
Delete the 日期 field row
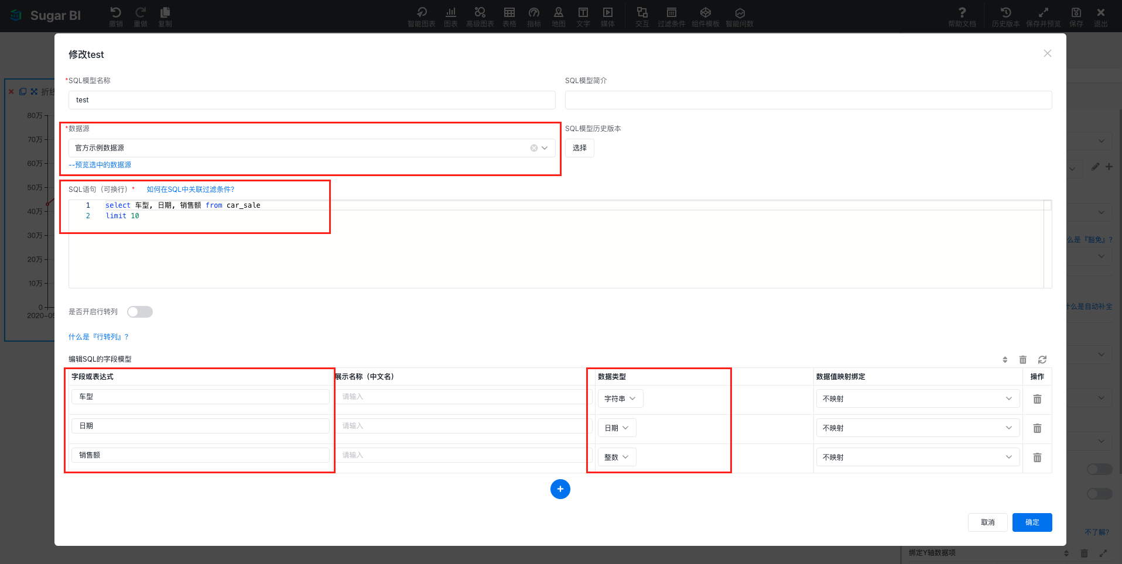coord(1037,428)
